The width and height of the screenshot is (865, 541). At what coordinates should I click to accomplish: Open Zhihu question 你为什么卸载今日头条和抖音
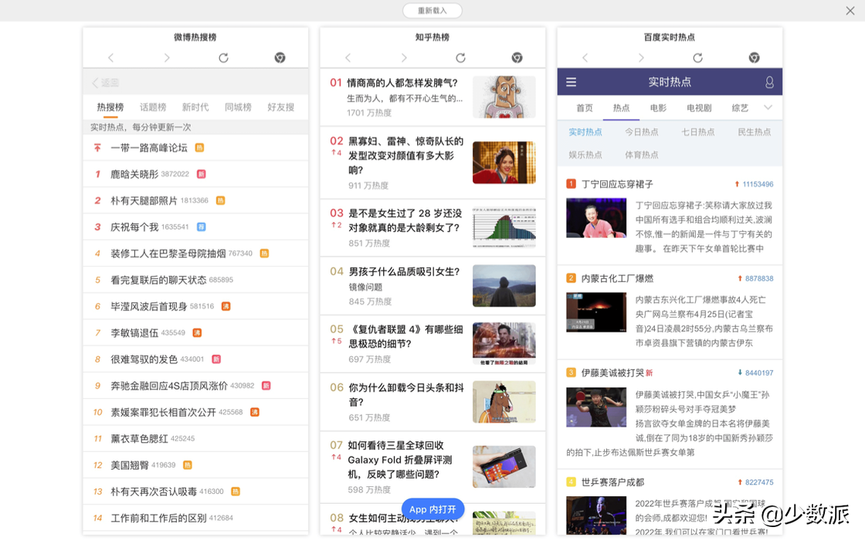click(405, 395)
